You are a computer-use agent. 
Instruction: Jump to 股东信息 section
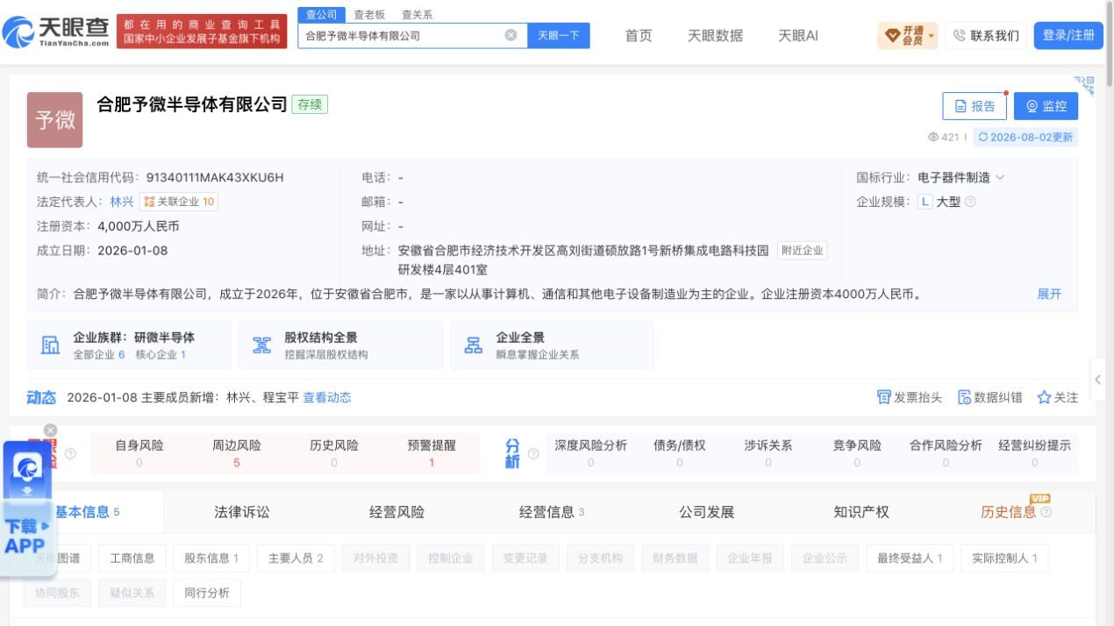(x=211, y=558)
